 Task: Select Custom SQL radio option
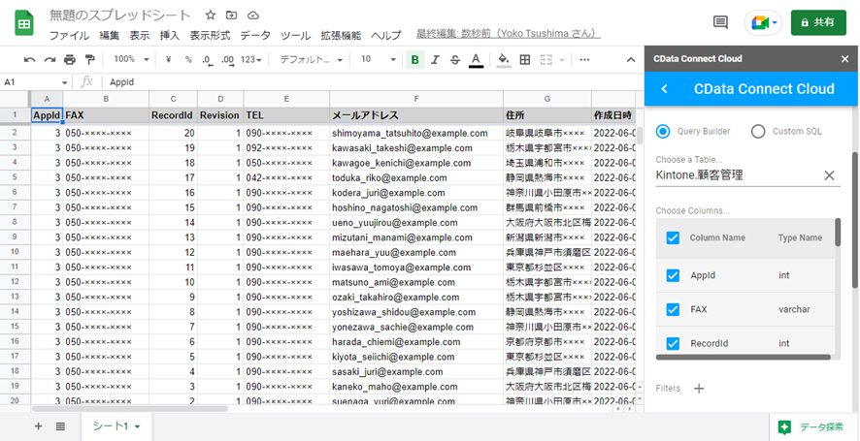point(758,132)
